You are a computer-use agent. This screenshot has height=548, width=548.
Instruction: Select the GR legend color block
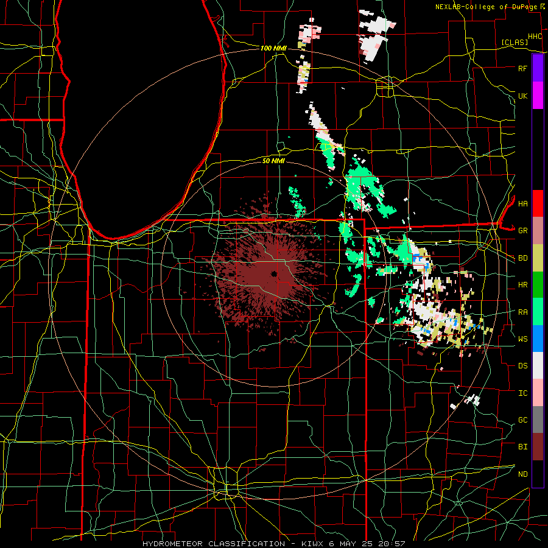pos(538,231)
